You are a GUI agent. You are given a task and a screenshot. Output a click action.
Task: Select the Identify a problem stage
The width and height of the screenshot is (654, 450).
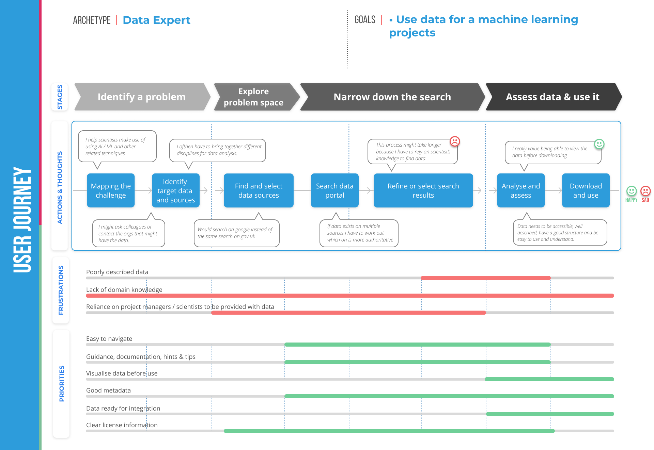coord(141,97)
